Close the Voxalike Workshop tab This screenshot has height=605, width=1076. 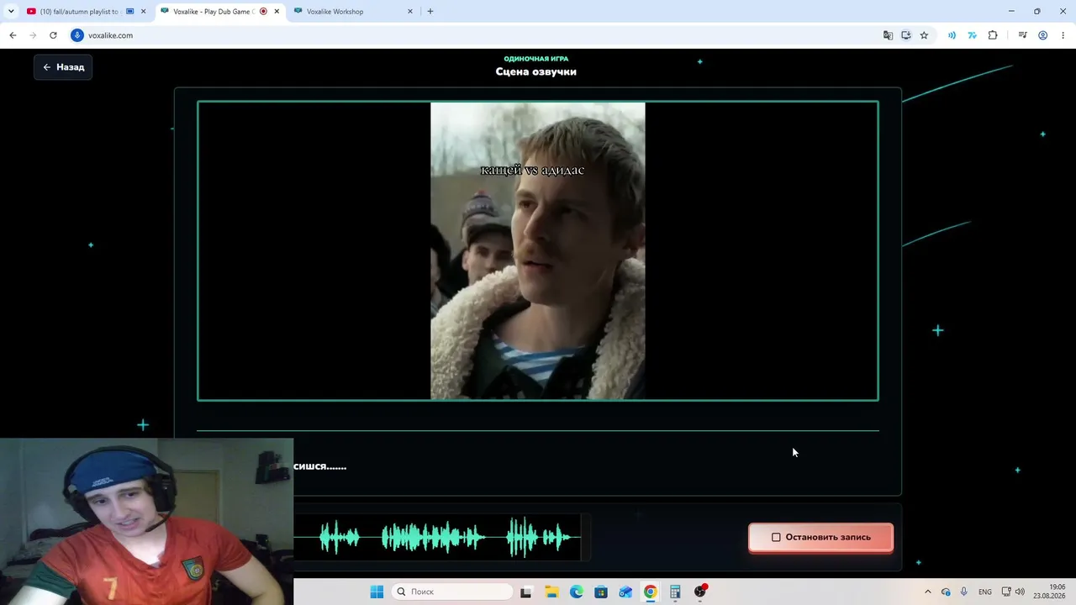(x=410, y=12)
